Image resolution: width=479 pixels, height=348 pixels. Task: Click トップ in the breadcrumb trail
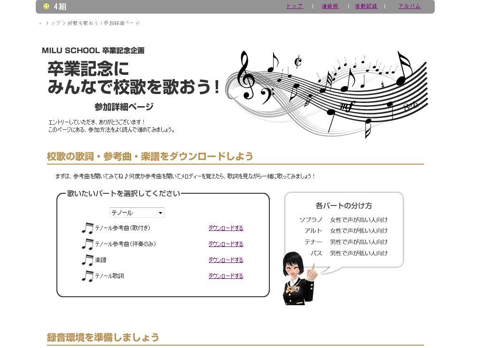pos(53,23)
